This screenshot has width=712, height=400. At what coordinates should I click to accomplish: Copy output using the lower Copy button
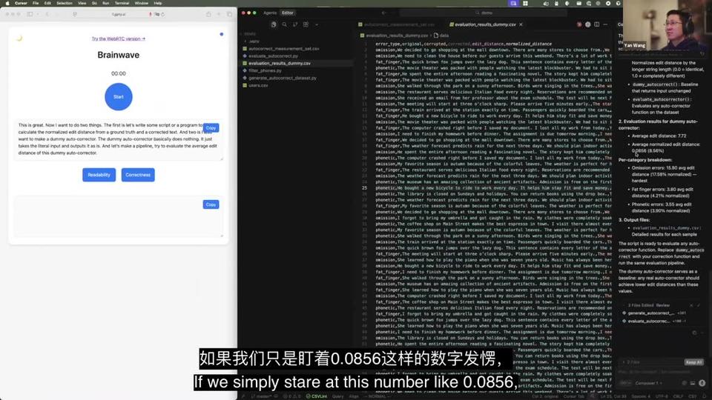(211, 204)
